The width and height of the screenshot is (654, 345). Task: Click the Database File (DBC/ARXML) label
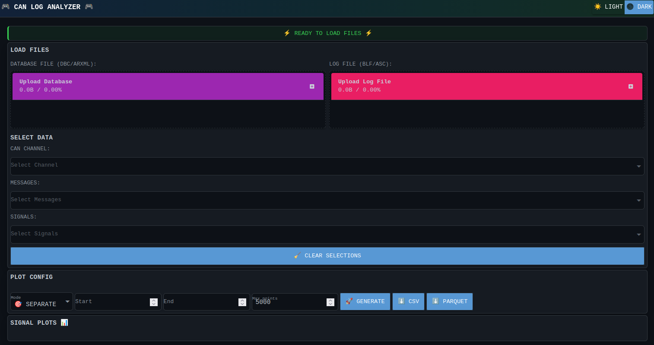pos(54,64)
